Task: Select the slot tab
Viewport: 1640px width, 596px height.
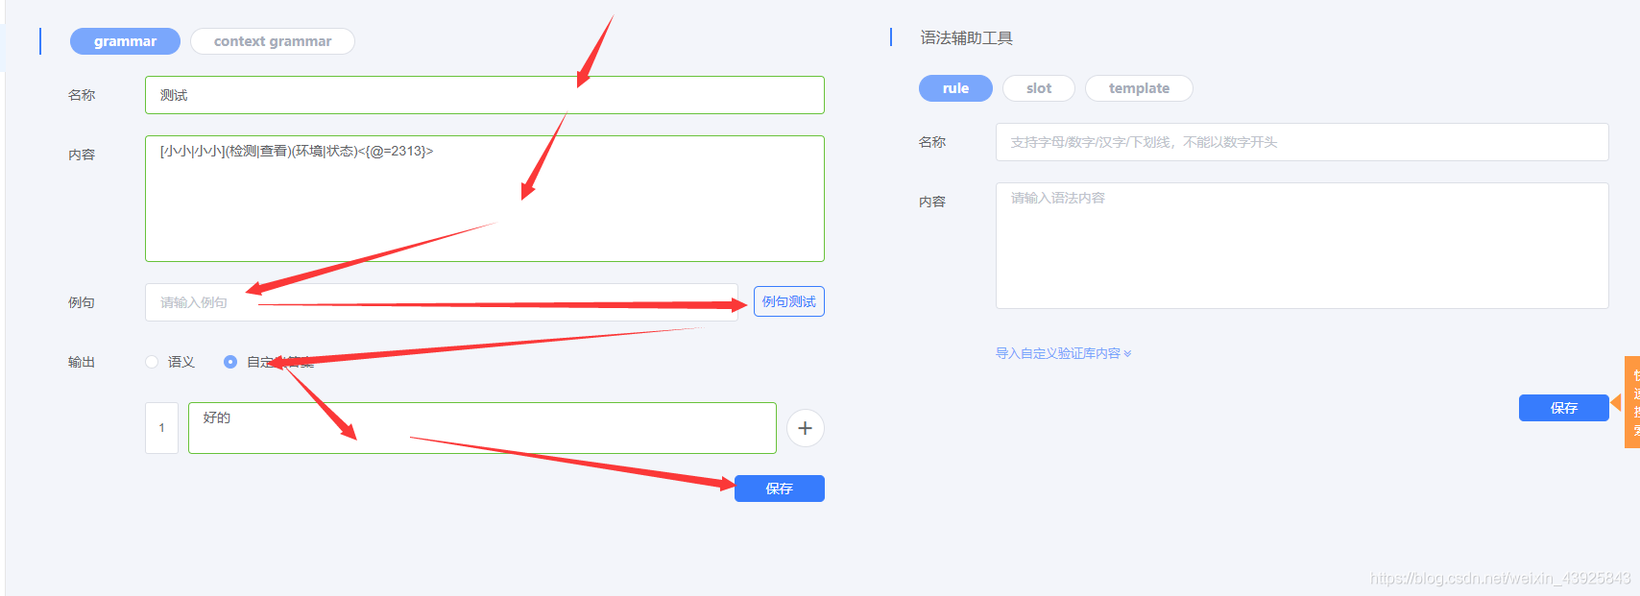Action: click(x=1039, y=88)
